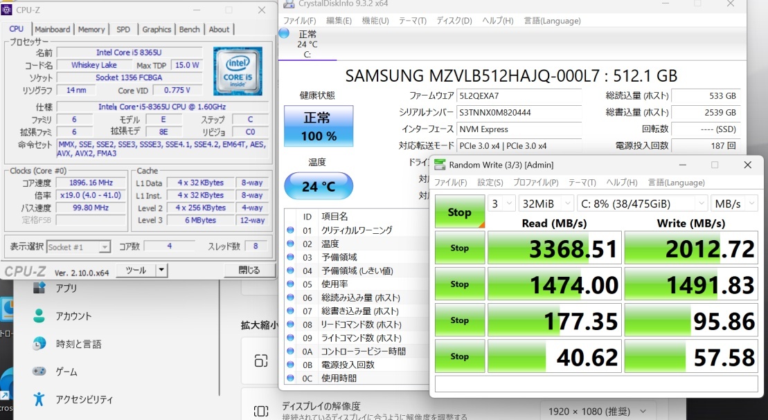Switch to the Graphics tab in CPU-Z

157,29
